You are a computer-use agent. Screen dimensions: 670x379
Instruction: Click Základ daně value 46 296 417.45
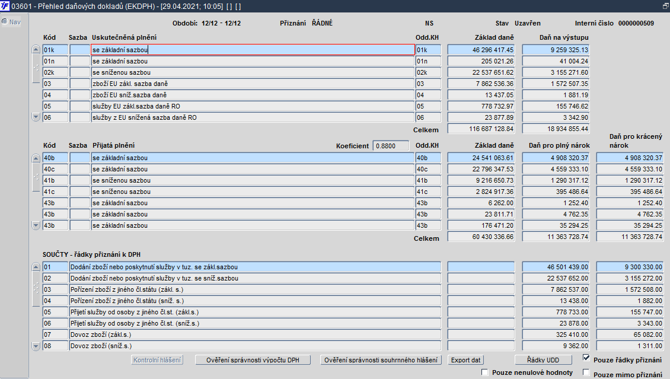coord(481,50)
